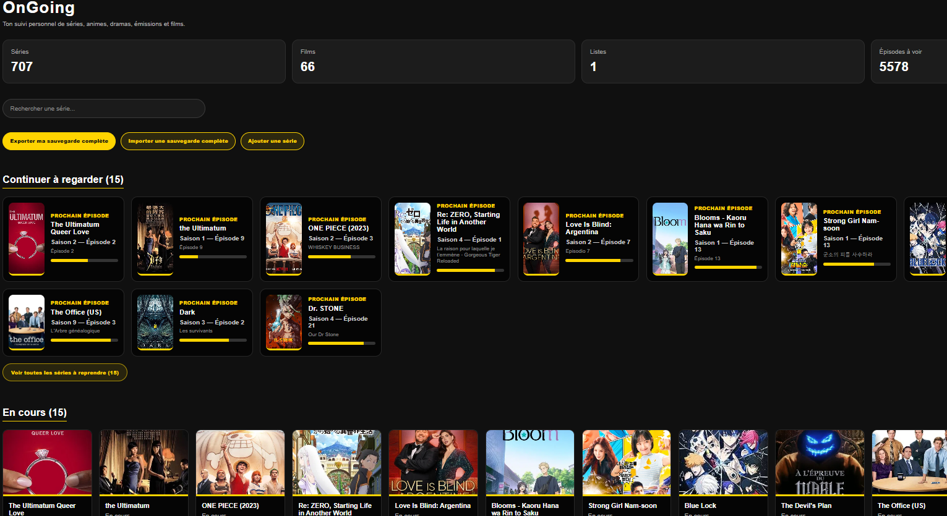Image resolution: width=947 pixels, height=516 pixels.
Task: Select the Séries 707 stat card
Action: 144,61
